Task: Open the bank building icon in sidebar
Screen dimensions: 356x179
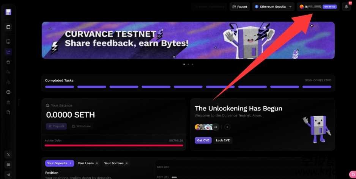Action: coord(8,102)
